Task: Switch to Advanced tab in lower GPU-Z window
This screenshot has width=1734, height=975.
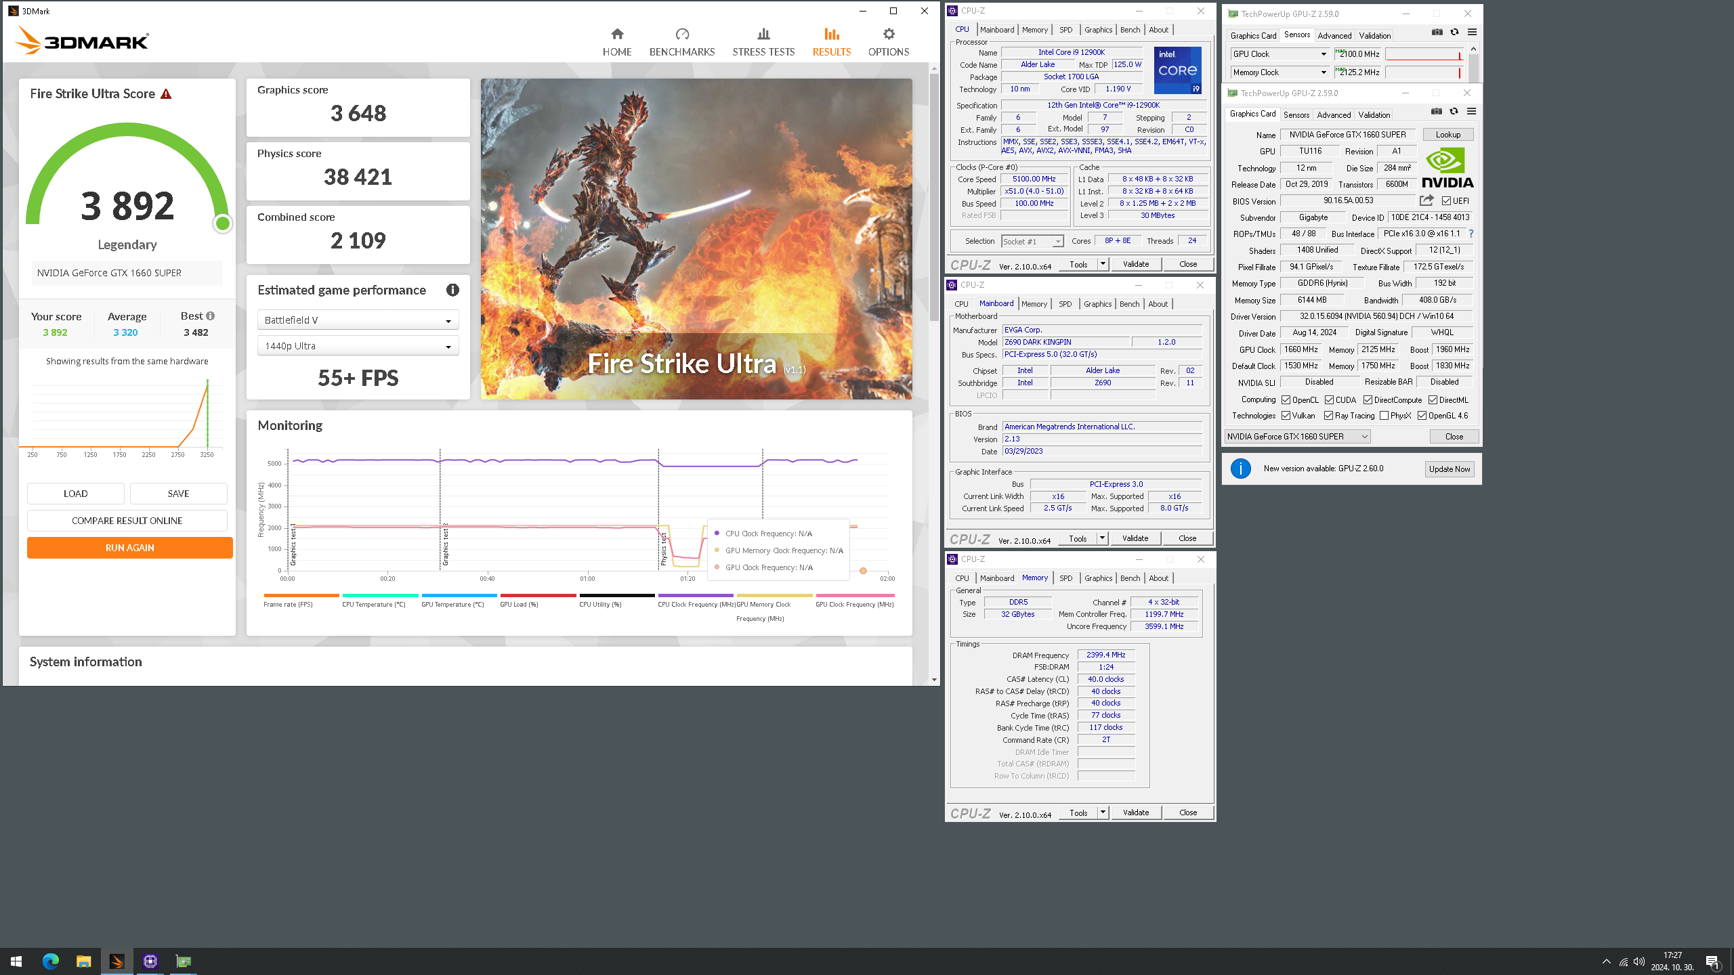Action: [x=1334, y=115]
